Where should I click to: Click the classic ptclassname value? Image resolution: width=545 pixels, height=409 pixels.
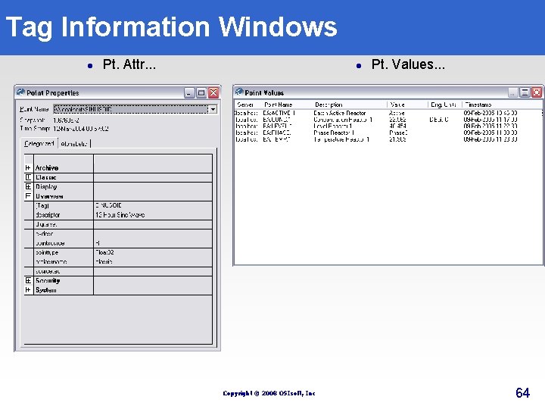(104, 261)
